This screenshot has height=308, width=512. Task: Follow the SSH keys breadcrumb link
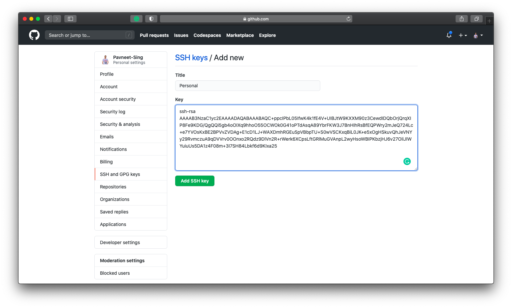pyautogui.click(x=191, y=58)
